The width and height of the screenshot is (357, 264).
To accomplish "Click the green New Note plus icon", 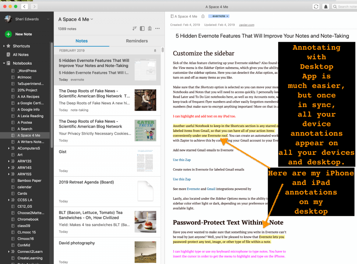I will pyautogui.click(x=8, y=34).
